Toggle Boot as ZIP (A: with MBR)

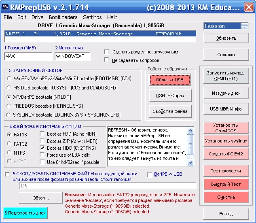click(42, 141)
